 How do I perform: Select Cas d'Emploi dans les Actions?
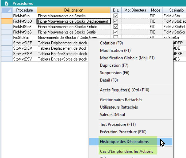[126, 151]
